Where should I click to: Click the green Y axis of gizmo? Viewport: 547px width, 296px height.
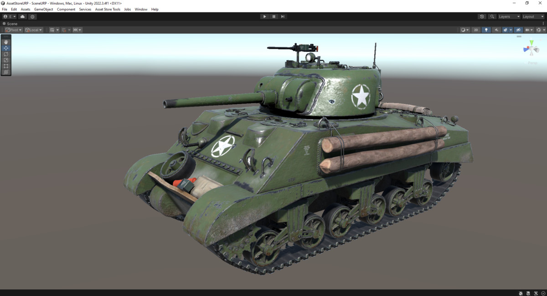pyautogui.click(x=532, y=43)
